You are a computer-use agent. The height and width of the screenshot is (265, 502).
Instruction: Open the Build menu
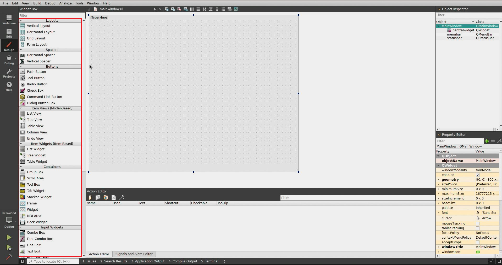coord(37,3)
